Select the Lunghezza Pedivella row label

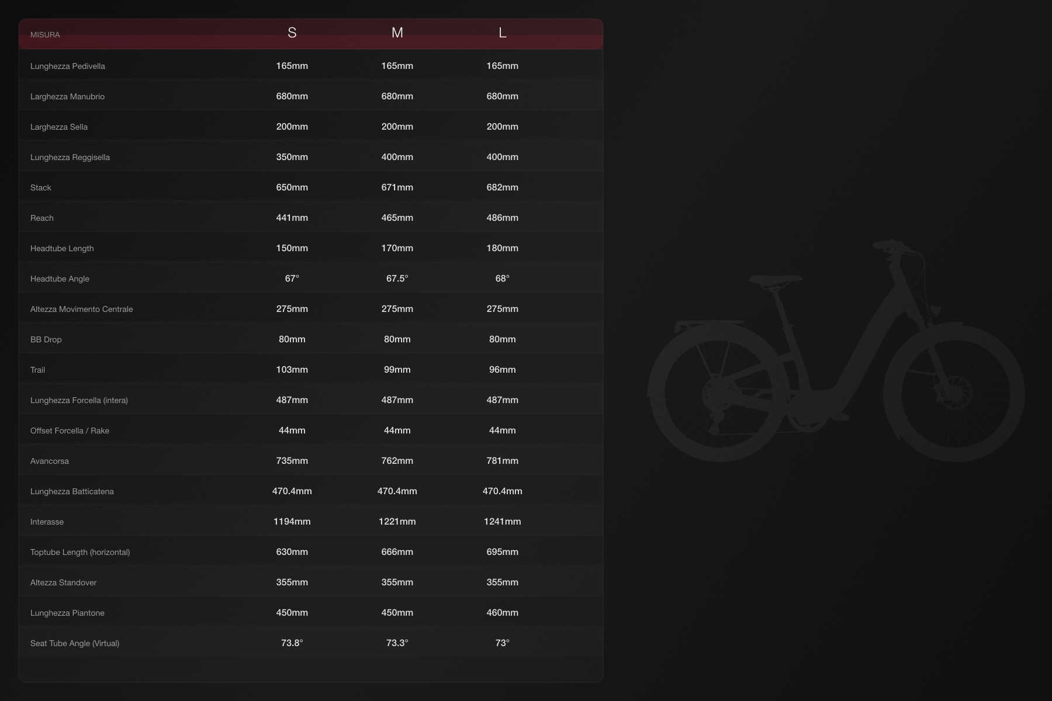click(68, 67)
